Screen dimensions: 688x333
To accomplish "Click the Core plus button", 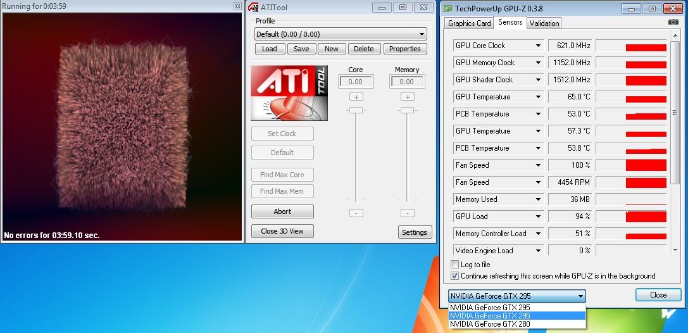I will [x=356, y=97].
